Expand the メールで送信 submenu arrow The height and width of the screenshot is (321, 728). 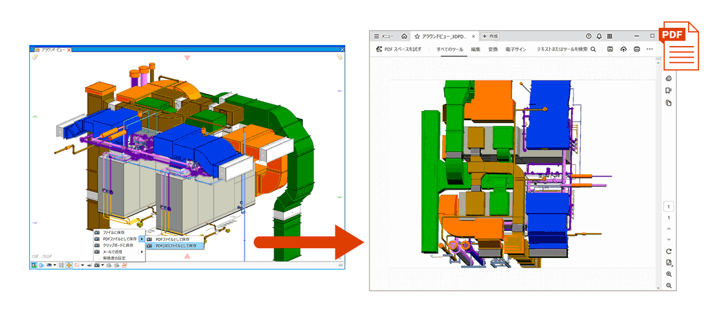pyautogui.click(x=142, y=252)
